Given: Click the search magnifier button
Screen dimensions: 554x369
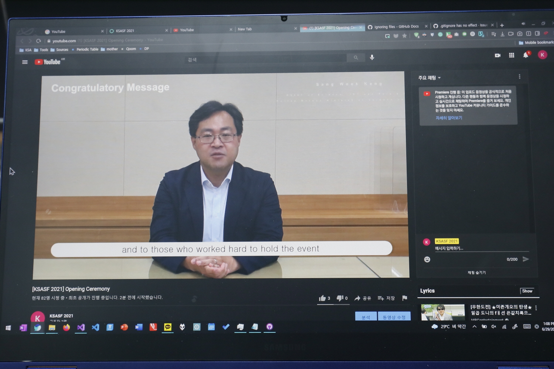Looking at the screenshot, I should (x=356, y=58).
